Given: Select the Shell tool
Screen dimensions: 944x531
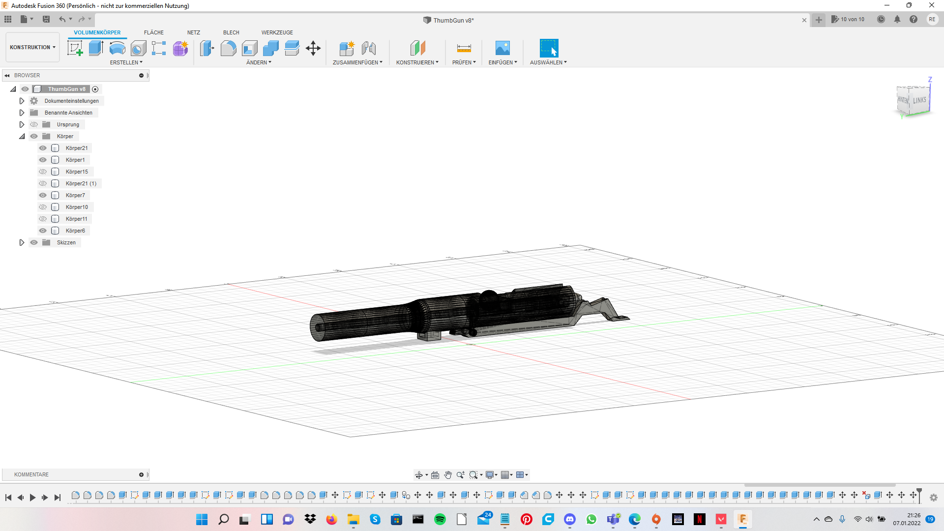Looking at the screenshot, I should coord(250,48).
